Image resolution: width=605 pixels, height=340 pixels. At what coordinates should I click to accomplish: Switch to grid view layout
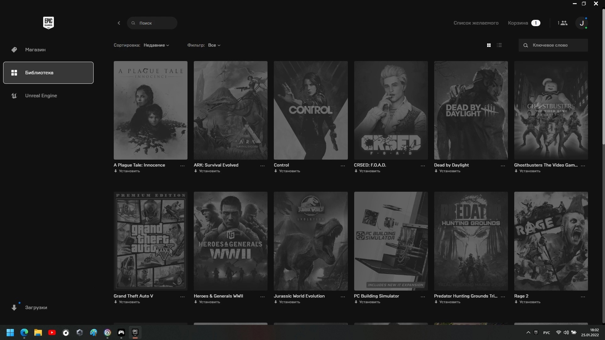click(x=489, y=45)
